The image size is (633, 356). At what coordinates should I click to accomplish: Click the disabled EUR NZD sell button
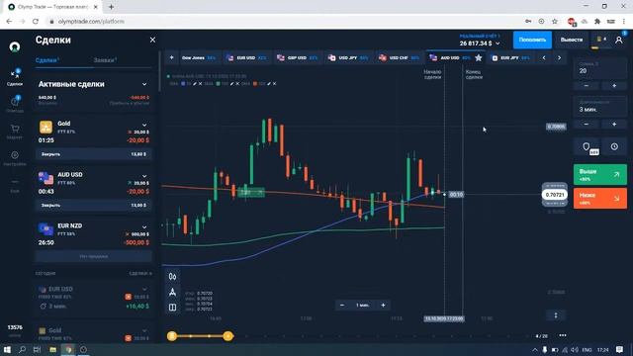point(94,256)
